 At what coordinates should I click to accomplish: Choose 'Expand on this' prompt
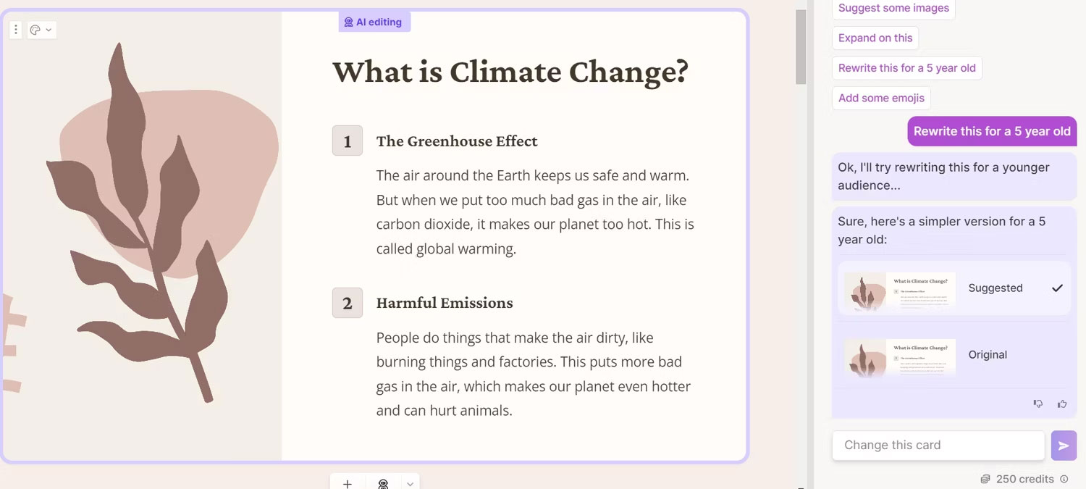(x=875, y=38)
